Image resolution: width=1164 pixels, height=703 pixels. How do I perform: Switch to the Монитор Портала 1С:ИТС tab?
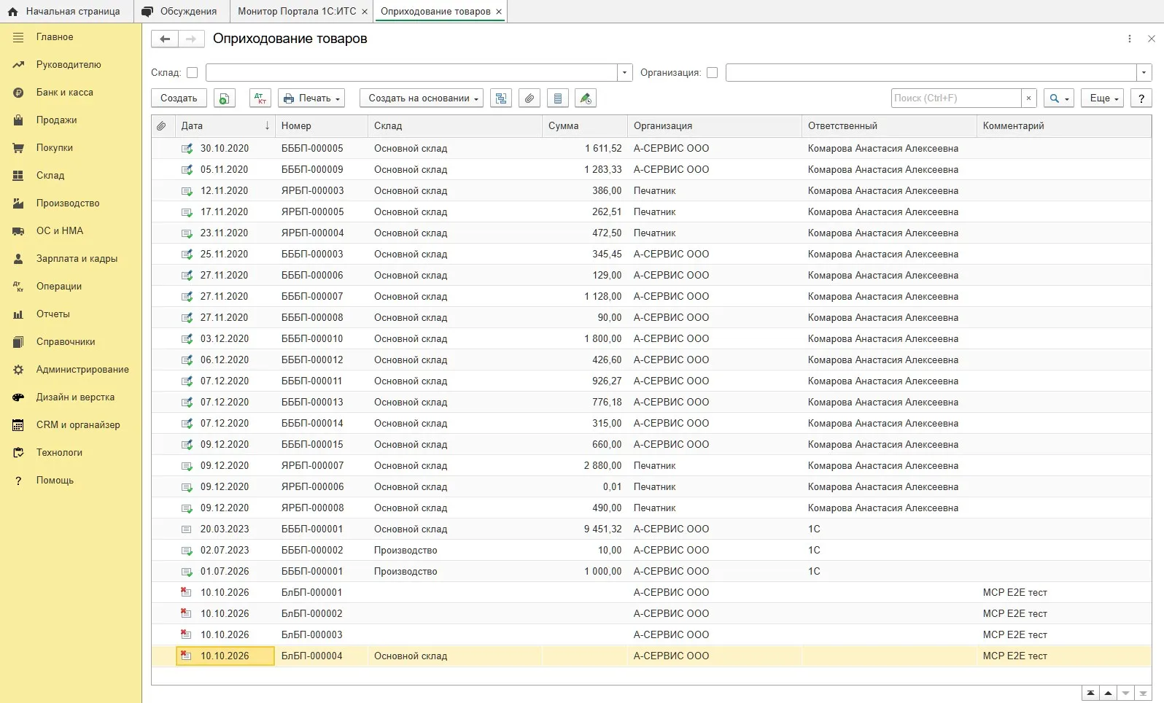point(297,12)
